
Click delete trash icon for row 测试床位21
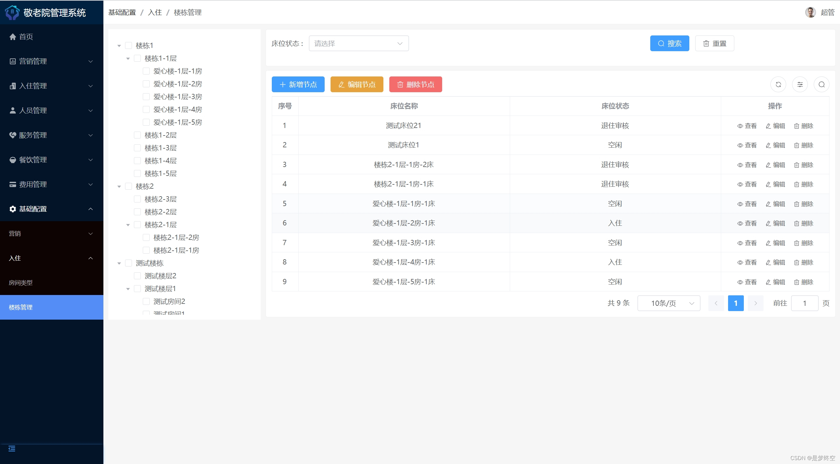click(796, 126)
